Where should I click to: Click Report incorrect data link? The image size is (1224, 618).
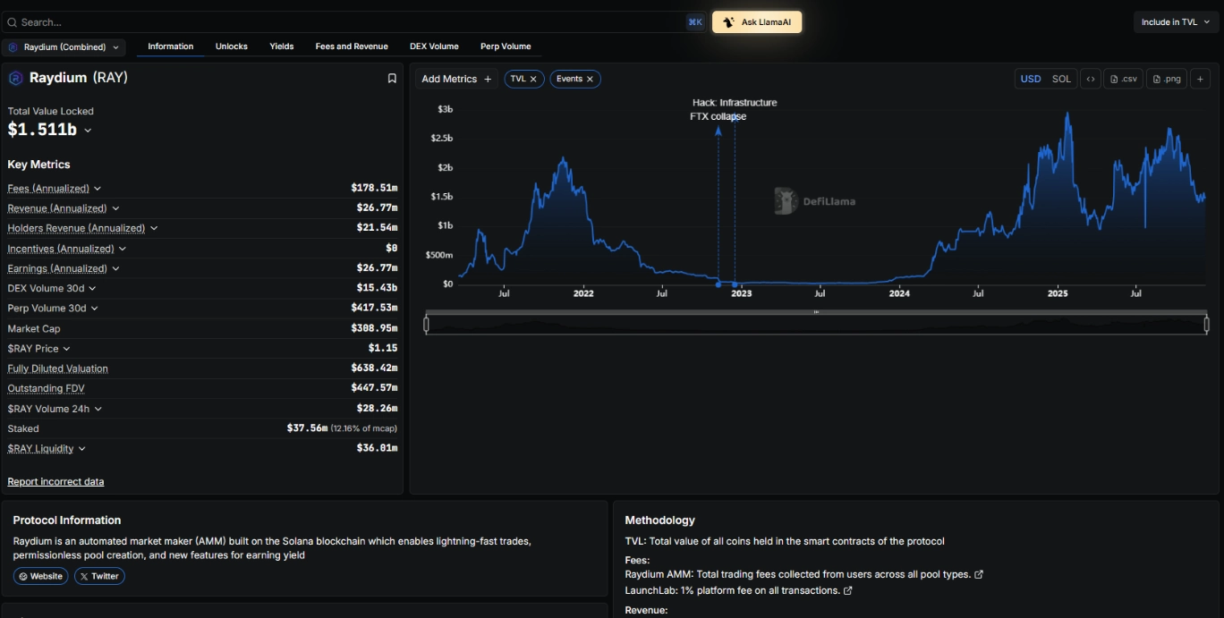55,481
